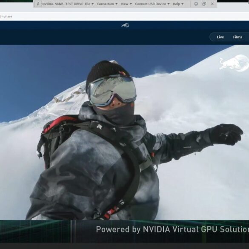Screen dimensions: 249x249
Task: Click the NVIDIA- VMW...TEST DRIVE title text
Action: (63, 4)
